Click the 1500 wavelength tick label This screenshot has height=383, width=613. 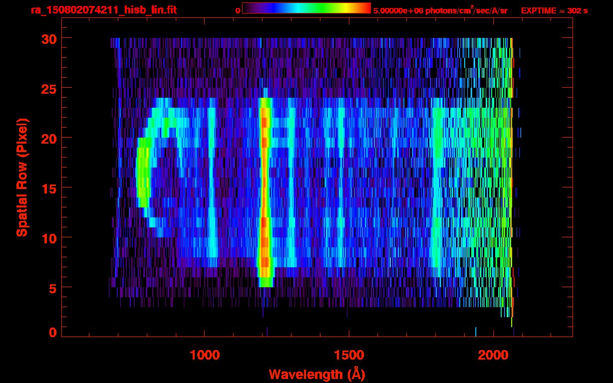348,356
